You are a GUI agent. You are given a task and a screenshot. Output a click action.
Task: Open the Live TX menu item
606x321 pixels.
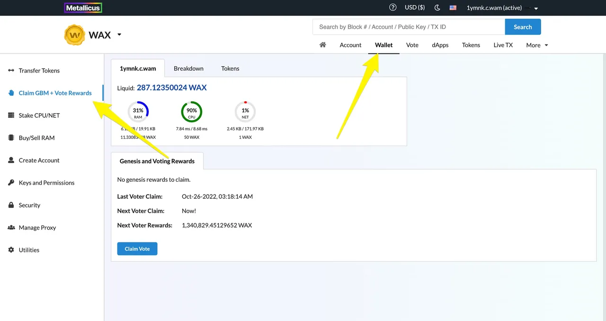[x=503, y=45]
